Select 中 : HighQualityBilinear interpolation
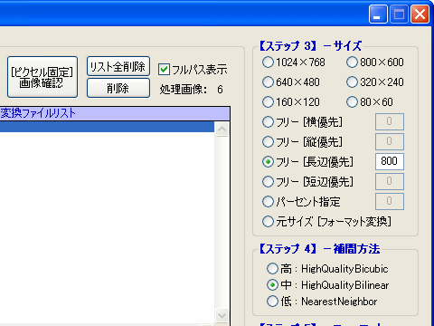The height and width of the screenshot is (326, 434). pyautogui.click(x=272, y=285)
